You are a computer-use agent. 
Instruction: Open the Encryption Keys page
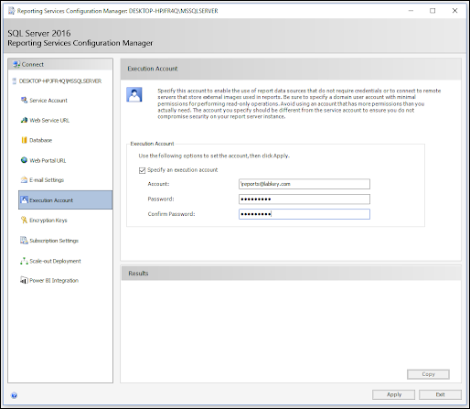coord(48,221)
